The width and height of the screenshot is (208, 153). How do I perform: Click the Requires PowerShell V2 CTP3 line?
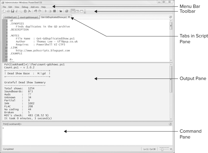[40, 44]
